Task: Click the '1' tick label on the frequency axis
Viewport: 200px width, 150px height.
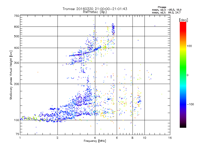Action: 20,138
